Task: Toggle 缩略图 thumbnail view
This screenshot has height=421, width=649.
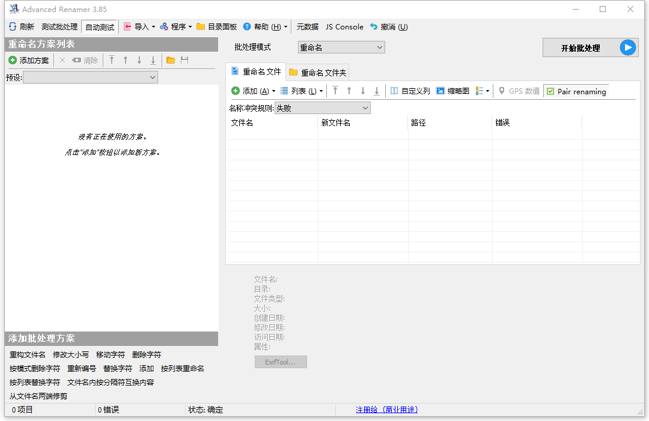Action: click(453, 91)
